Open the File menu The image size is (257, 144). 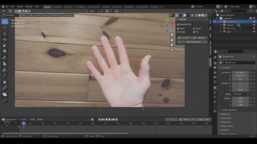click(x=7, y=7)
